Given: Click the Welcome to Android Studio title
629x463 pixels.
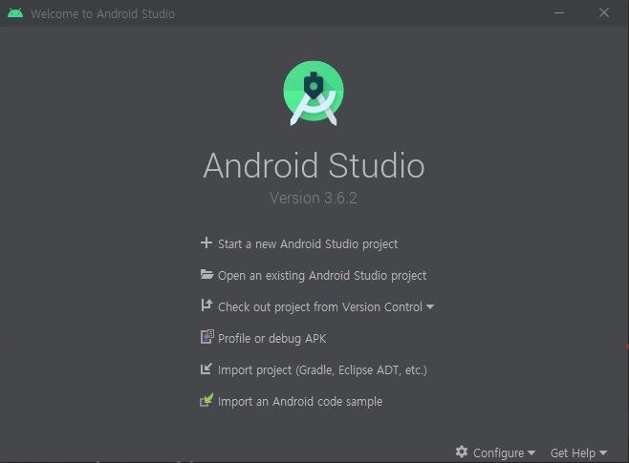Looking at the screenshot, I should pos(102,13).
